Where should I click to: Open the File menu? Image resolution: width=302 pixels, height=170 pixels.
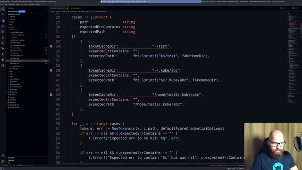pyautogui.click(x=2, y=4)
